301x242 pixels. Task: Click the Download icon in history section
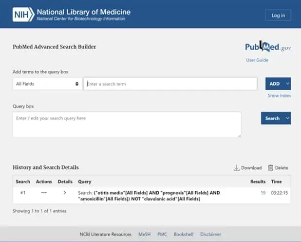point(237,168)
